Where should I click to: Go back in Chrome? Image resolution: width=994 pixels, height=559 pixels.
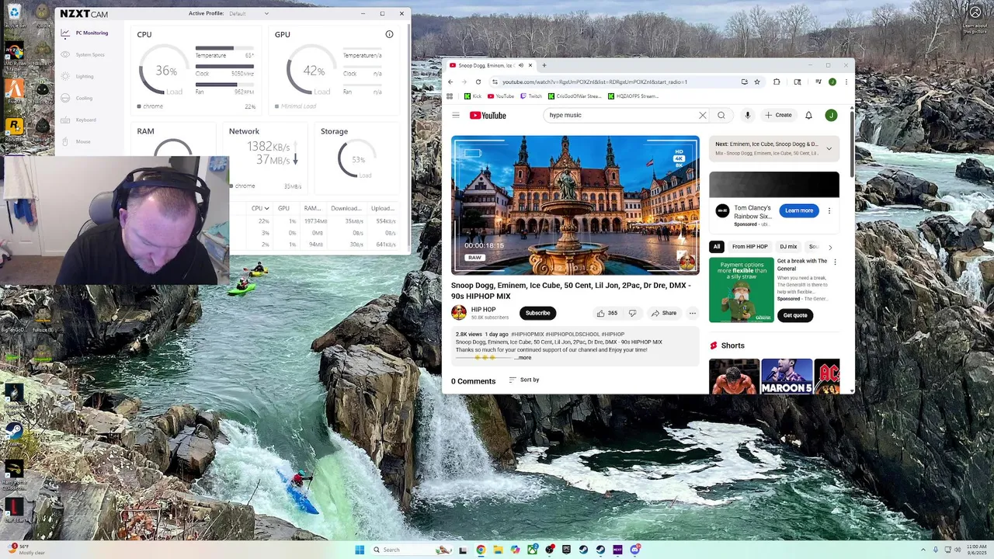[x=450, y=82]
